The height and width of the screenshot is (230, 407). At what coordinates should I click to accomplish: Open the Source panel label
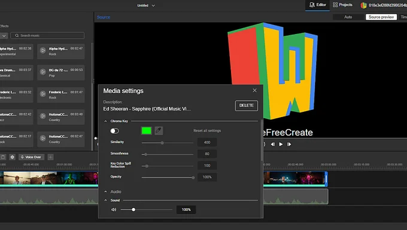coord(104,17)
